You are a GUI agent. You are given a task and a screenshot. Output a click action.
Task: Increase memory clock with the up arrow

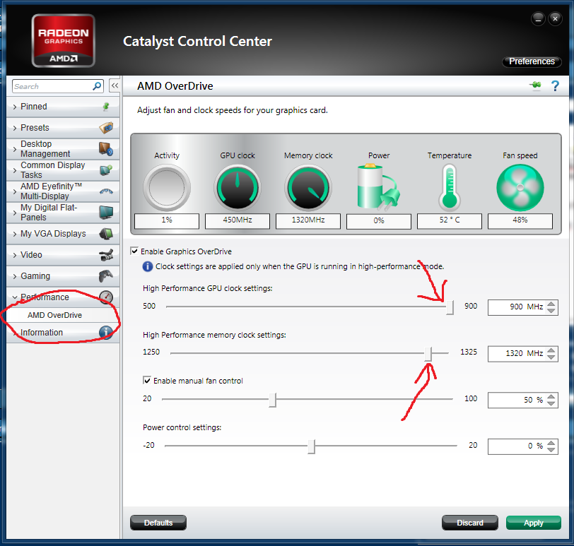(551, 350)
